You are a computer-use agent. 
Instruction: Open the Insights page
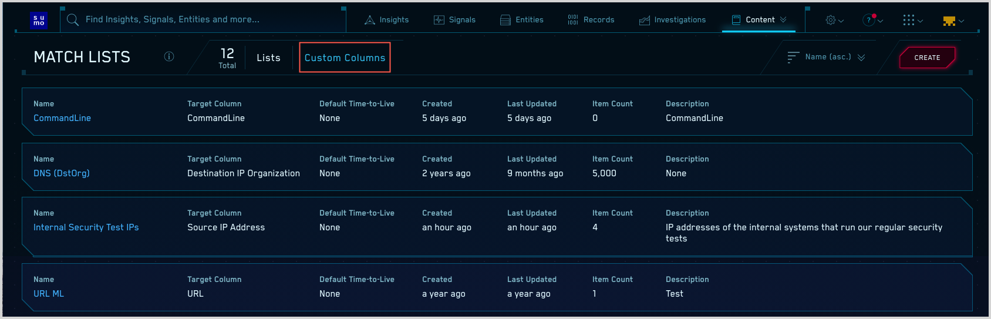pos(387,20)
